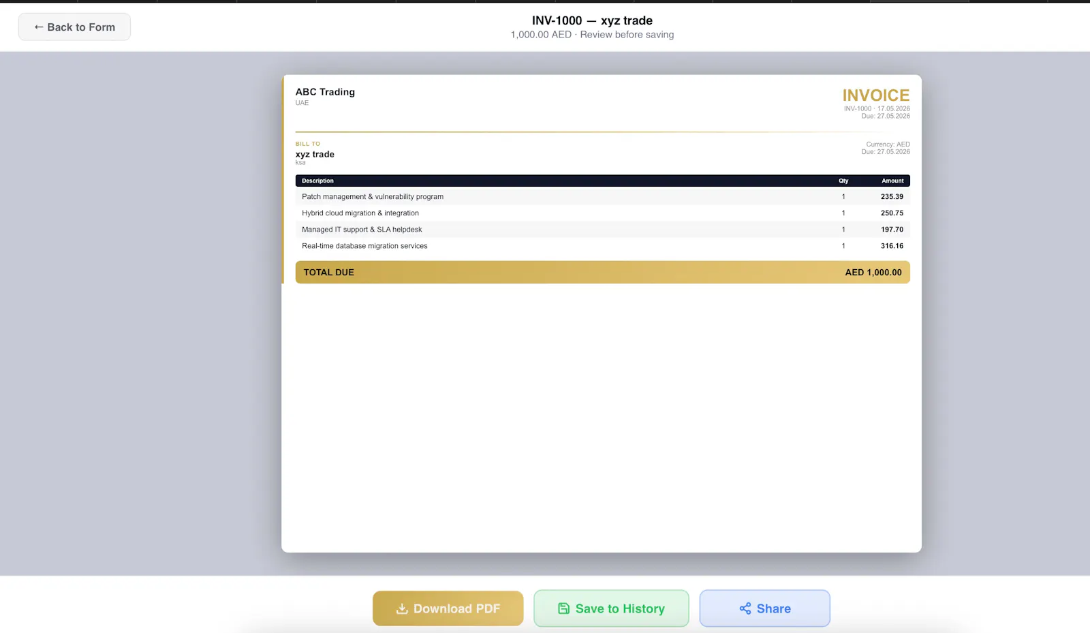Click the 'INV-1000 · 17.05.2026' line
The width and height of the screenshot is (1090, 633).
[877, 108]
